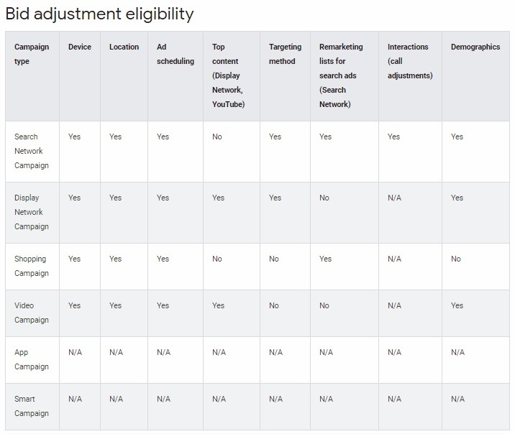Click 'Remarketing lists for search ads' header
Viewport: 515px width, 434px height.
341,75
